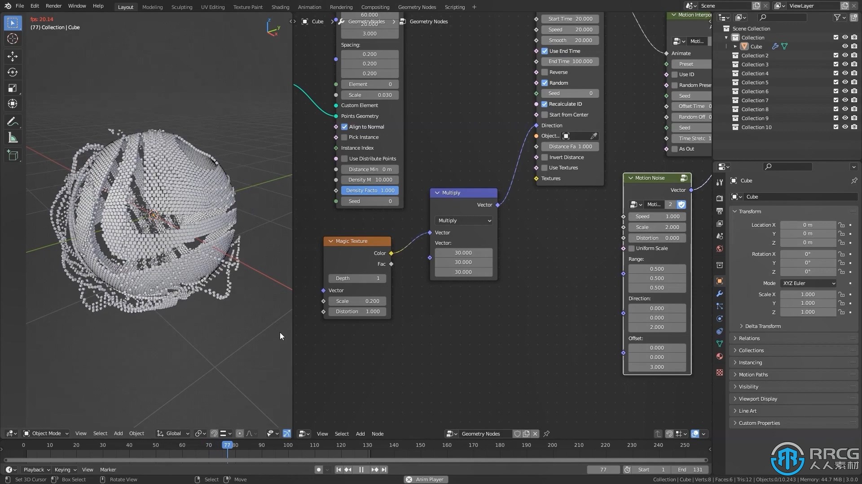This screenshot has width=862, height=484.
Task: Switch to the Geometry Nodes workspace tab
Action: click(x=417, y=7)
